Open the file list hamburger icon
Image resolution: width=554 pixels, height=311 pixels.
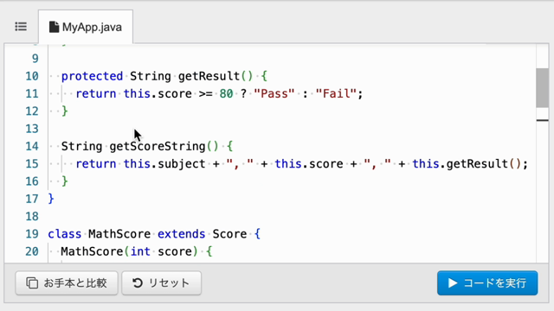point(21,27)
